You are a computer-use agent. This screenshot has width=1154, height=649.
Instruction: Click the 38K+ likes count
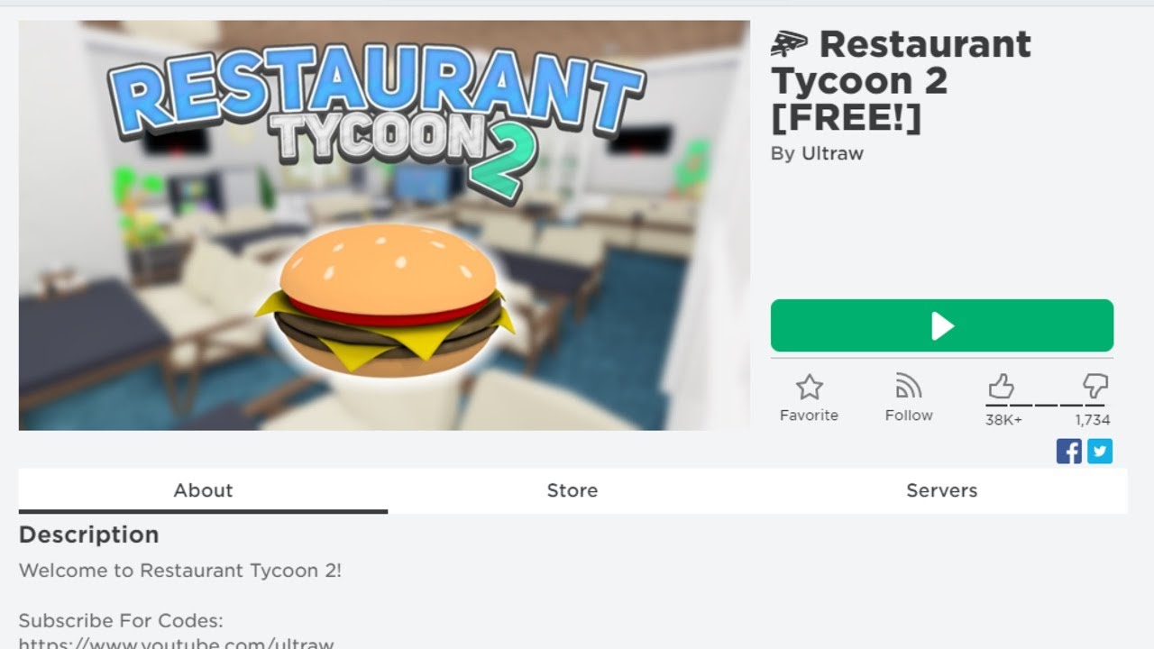[1003, 420]
